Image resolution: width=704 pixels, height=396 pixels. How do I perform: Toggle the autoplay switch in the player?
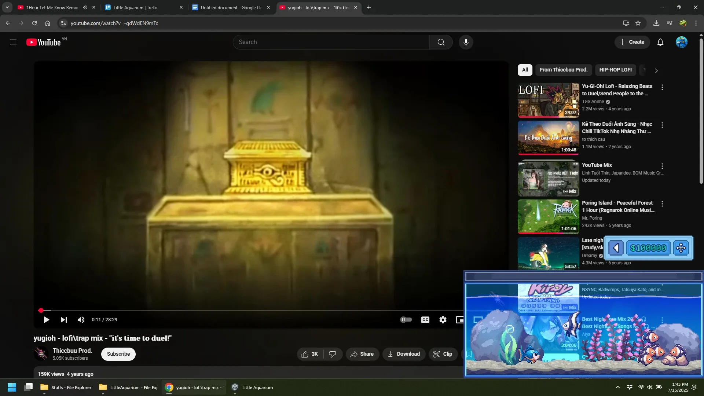406,319
